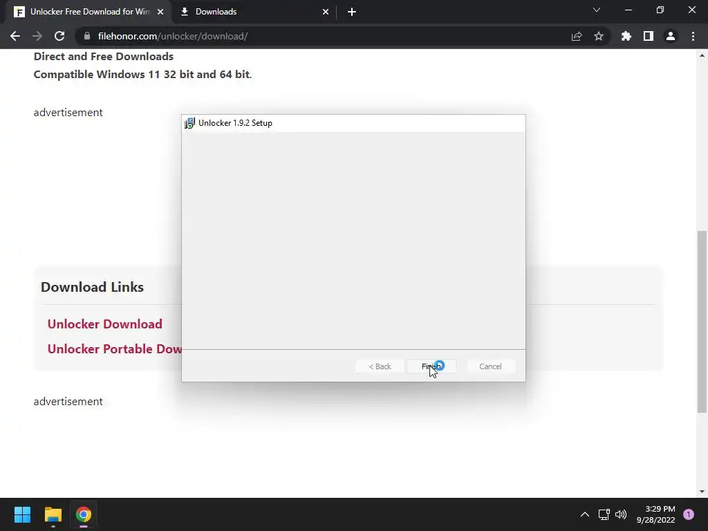Click the Download Links heading

tap(92, 287)
